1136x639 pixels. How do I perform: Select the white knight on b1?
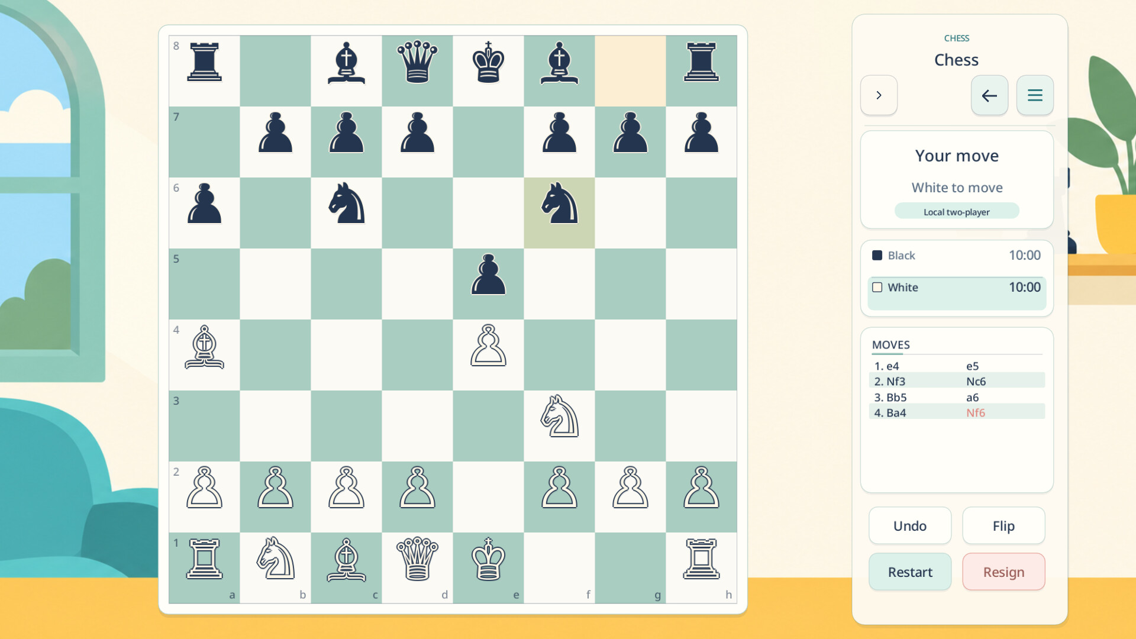(x=275, y=559)
